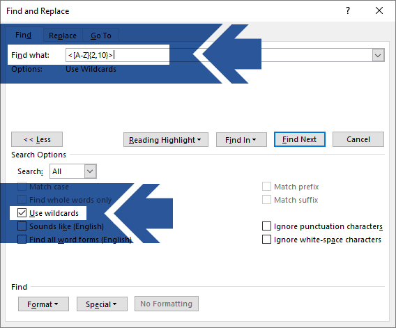Click the Cancel button
The image size is (396, 328).
click(x=358, y=139)
